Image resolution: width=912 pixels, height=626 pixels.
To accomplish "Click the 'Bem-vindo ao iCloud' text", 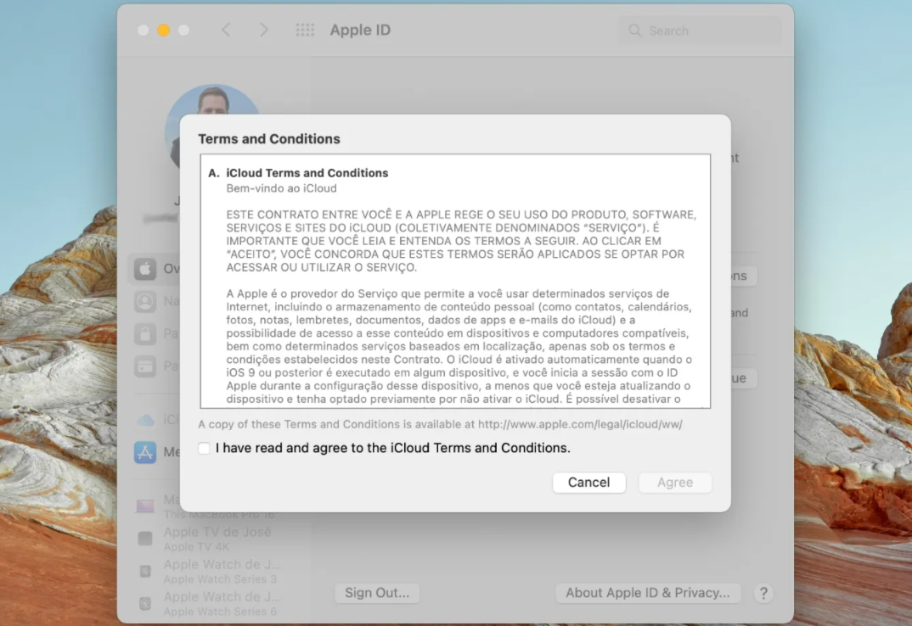I will pos(282,188).
